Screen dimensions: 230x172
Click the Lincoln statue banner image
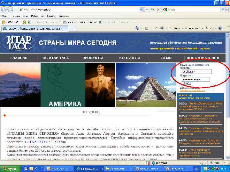click(100, 85)
